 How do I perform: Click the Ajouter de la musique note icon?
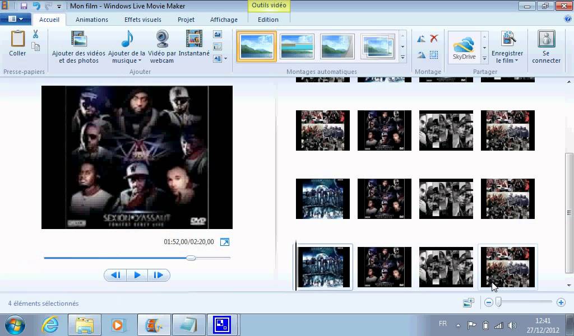pos(127,39)
